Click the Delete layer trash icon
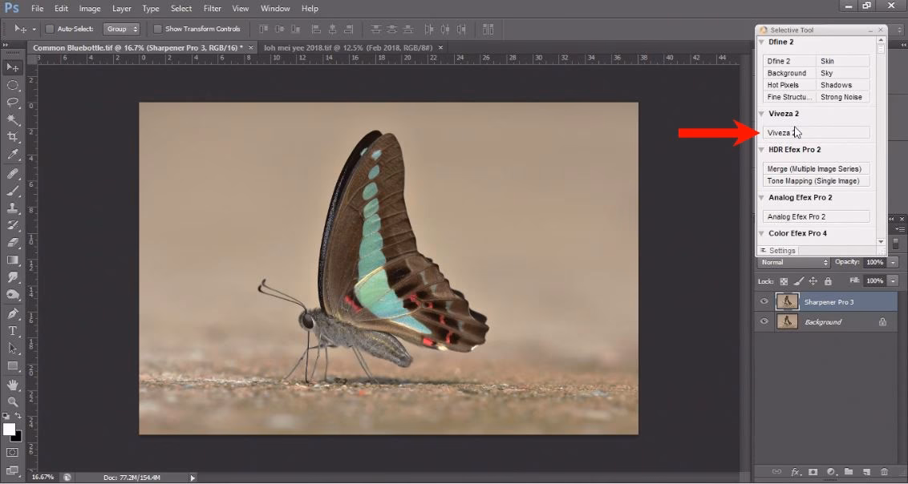Image resolution: width=908 pixels, height=484 pixels. click(x=885, y=473)
